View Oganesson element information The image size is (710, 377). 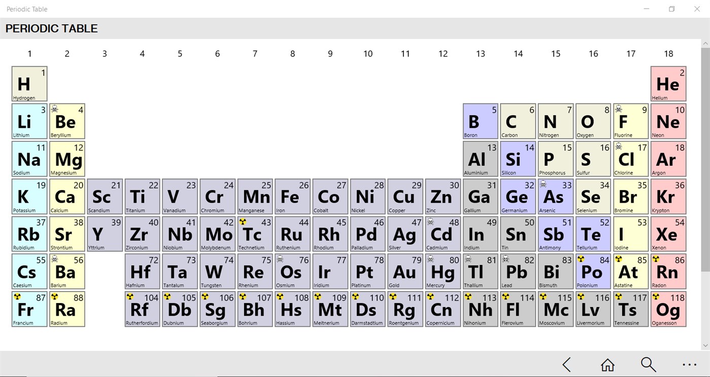point(668,309)
